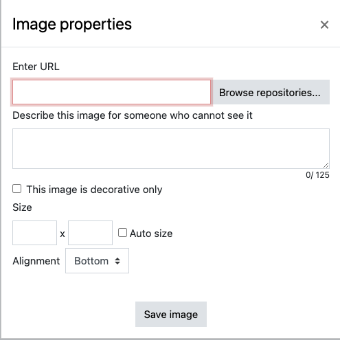The width and height of the screenshot is (340, 340).
Task: Click into the image description textarea
Action: click(x=171, y=148)
